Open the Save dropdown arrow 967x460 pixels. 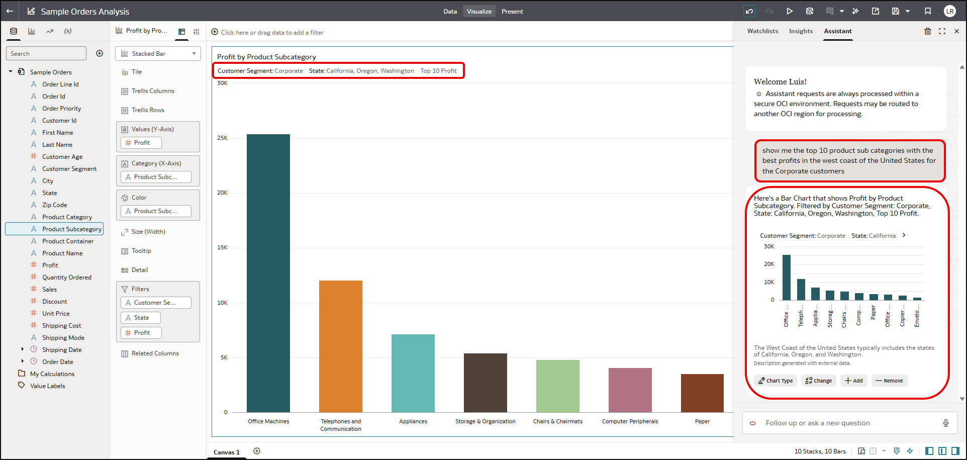coord(908,11)
